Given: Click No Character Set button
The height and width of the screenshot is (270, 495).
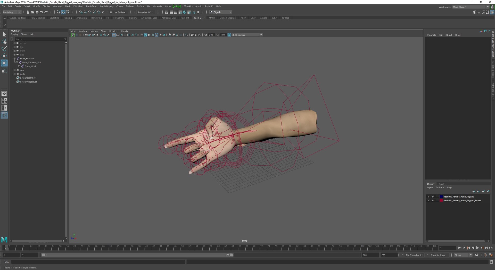Looking at the screenshot, I should coord(414,255).
